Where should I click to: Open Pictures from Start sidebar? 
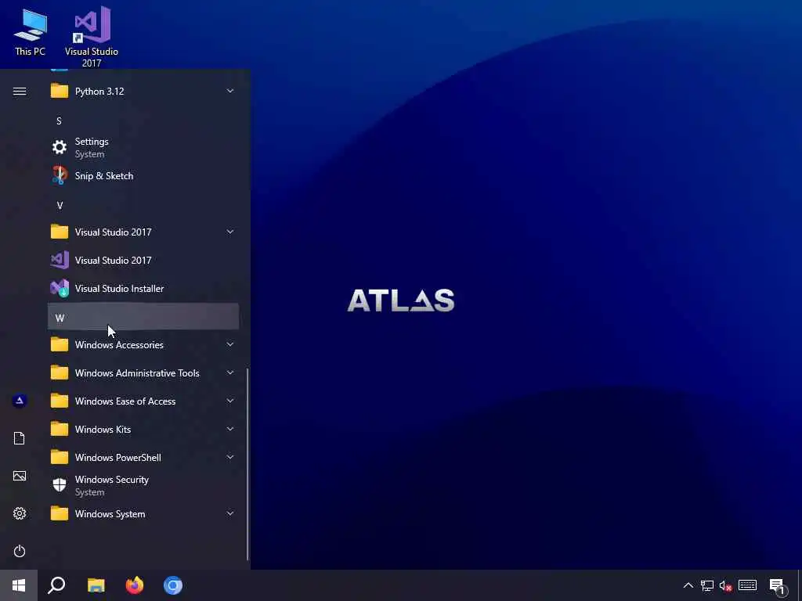pos(20,476)
